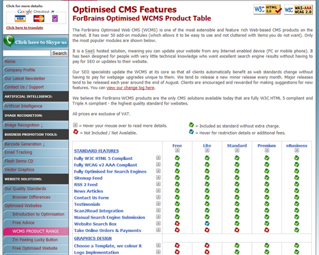Click red cross for Website Search Box Free
Screen dimensions: 319x255
coord(177,223)
